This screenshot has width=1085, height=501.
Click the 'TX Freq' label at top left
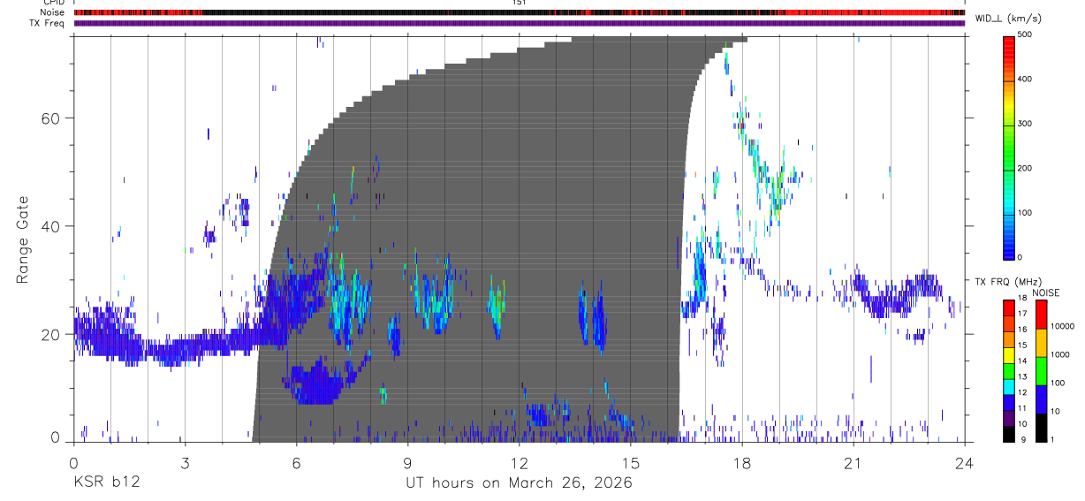(x=48, y=23)
